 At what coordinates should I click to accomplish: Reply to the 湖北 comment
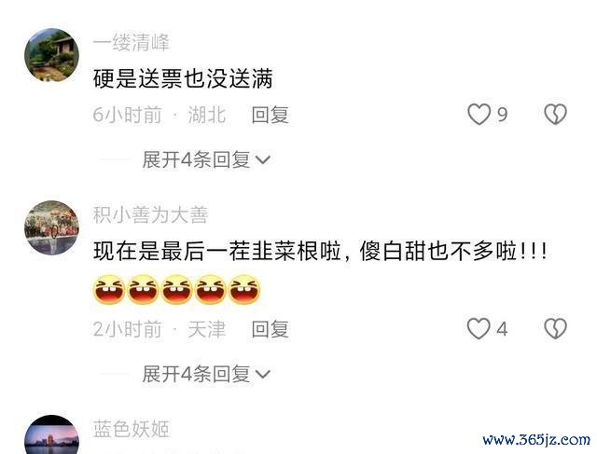(x=270, y=115)
